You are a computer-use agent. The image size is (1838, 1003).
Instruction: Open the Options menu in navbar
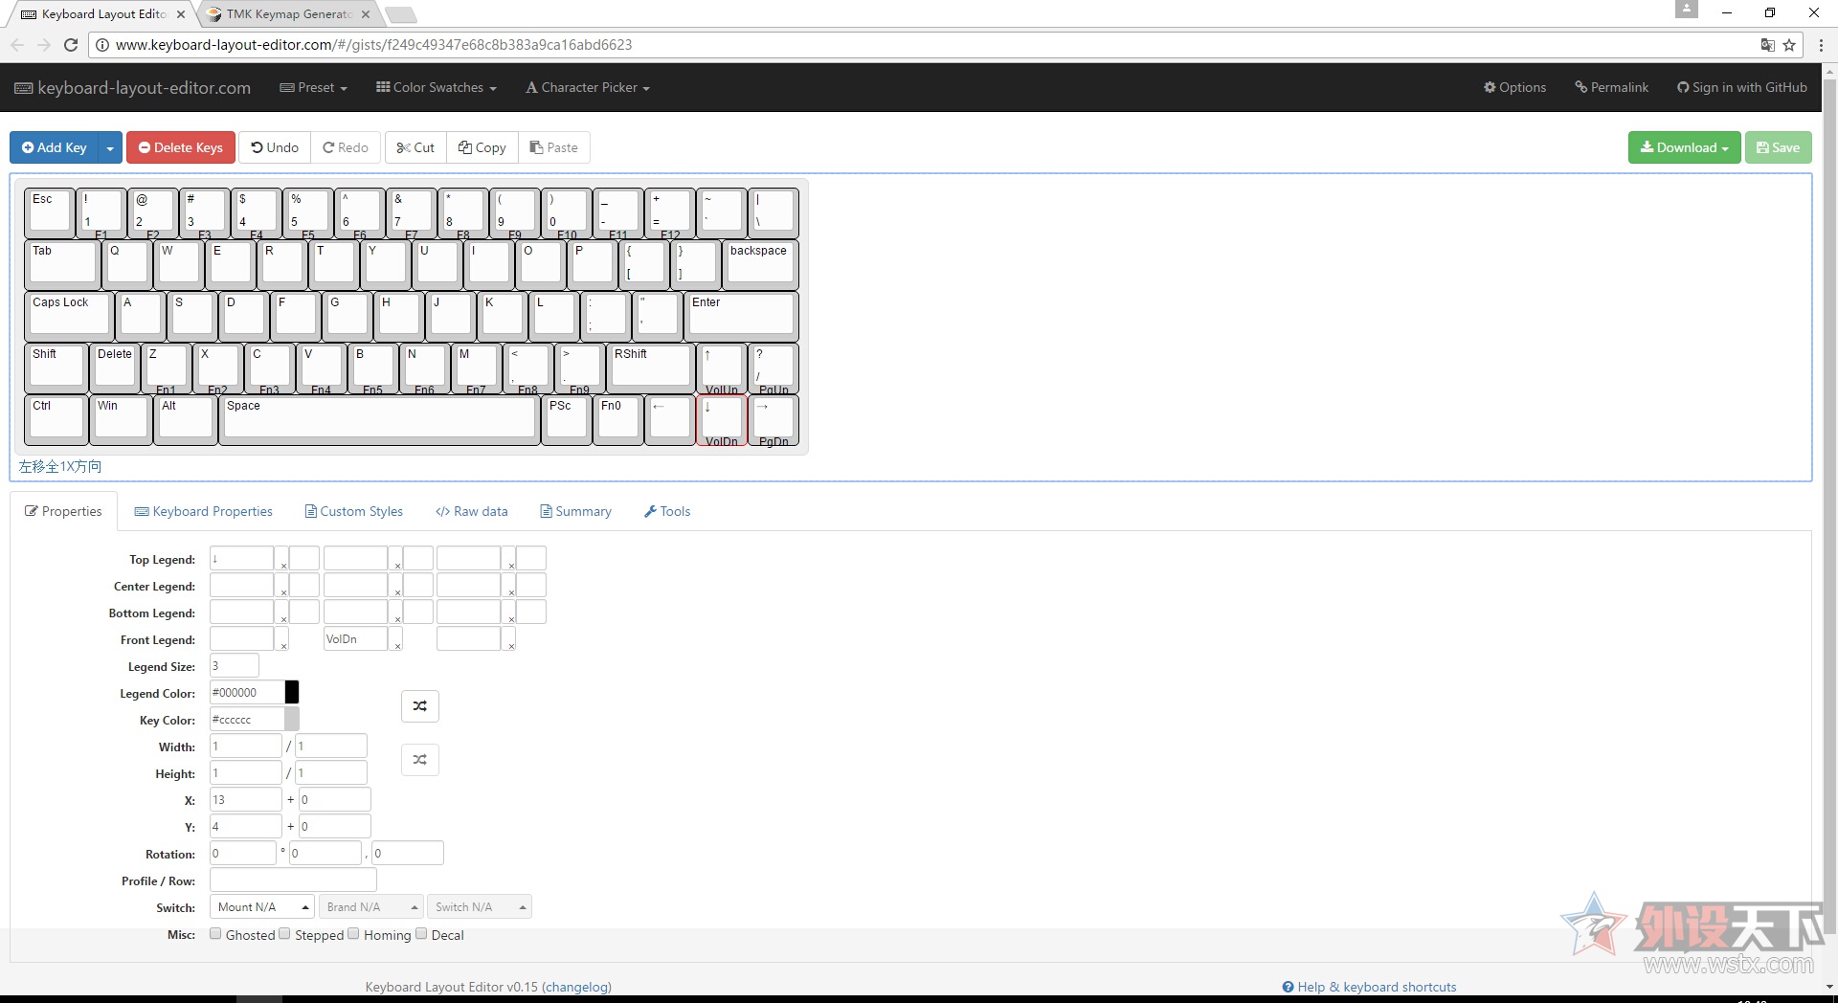[x=1514, y=88]
